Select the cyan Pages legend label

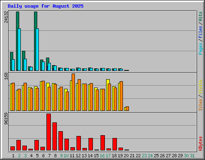pyautogui.click(x=201, y=49)
